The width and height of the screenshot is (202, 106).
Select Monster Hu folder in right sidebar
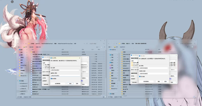[113, 89]
